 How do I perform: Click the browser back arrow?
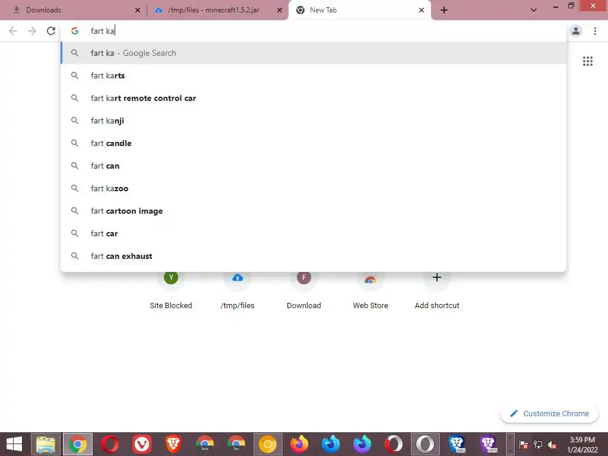pyautogui.click(x=13, y=31)
